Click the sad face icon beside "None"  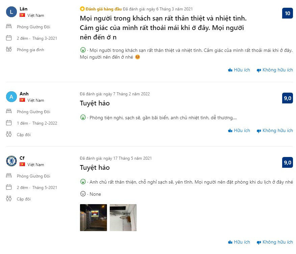pos(83,194)
